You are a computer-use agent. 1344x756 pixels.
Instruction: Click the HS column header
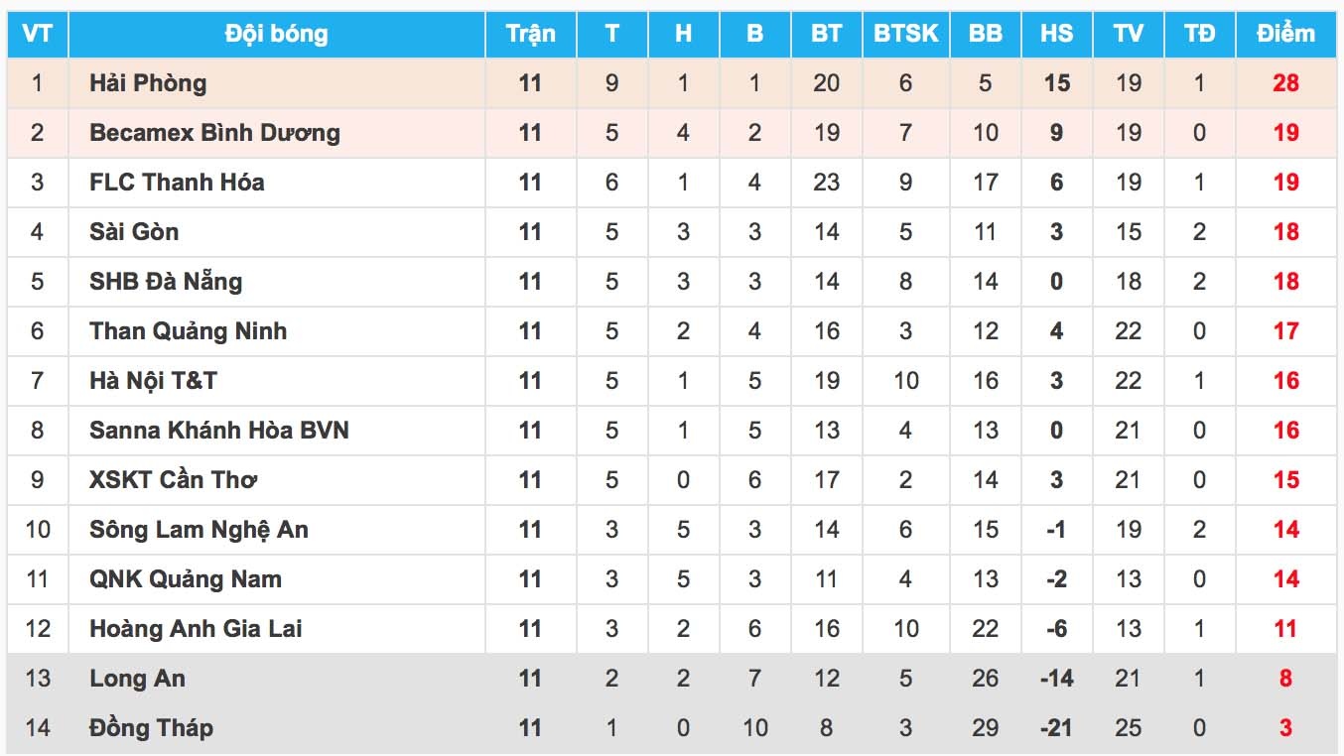pos(1056,34)
